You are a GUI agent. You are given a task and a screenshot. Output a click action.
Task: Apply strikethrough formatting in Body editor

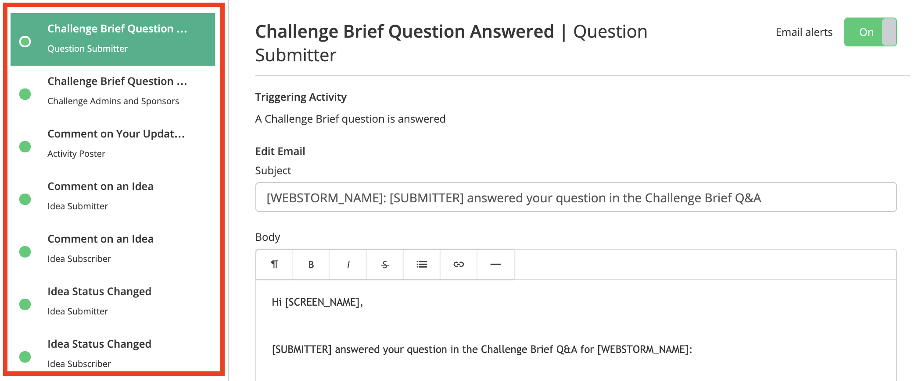[385, 265]
